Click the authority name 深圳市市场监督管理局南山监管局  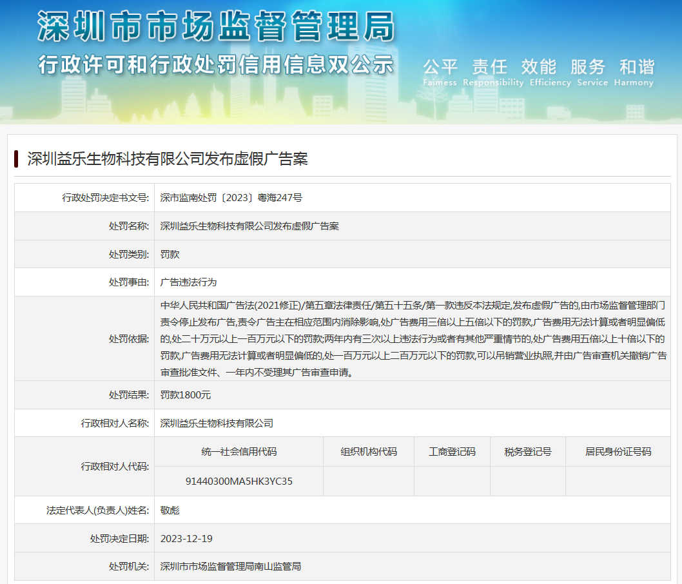pyautogui.click(x=230, y=567)
